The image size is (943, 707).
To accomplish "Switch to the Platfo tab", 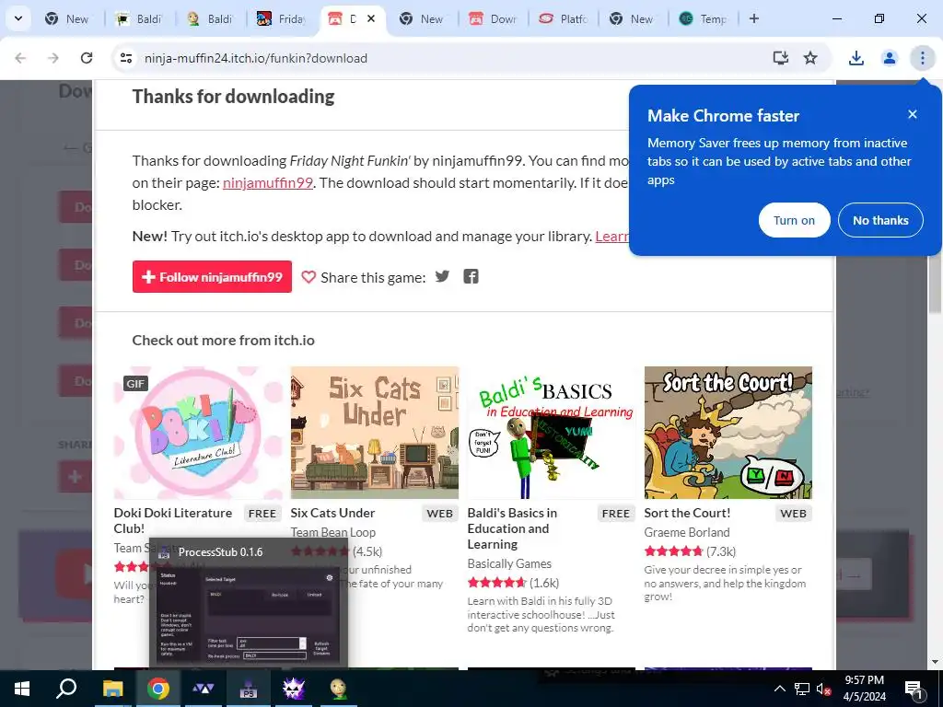I will 564,18.
